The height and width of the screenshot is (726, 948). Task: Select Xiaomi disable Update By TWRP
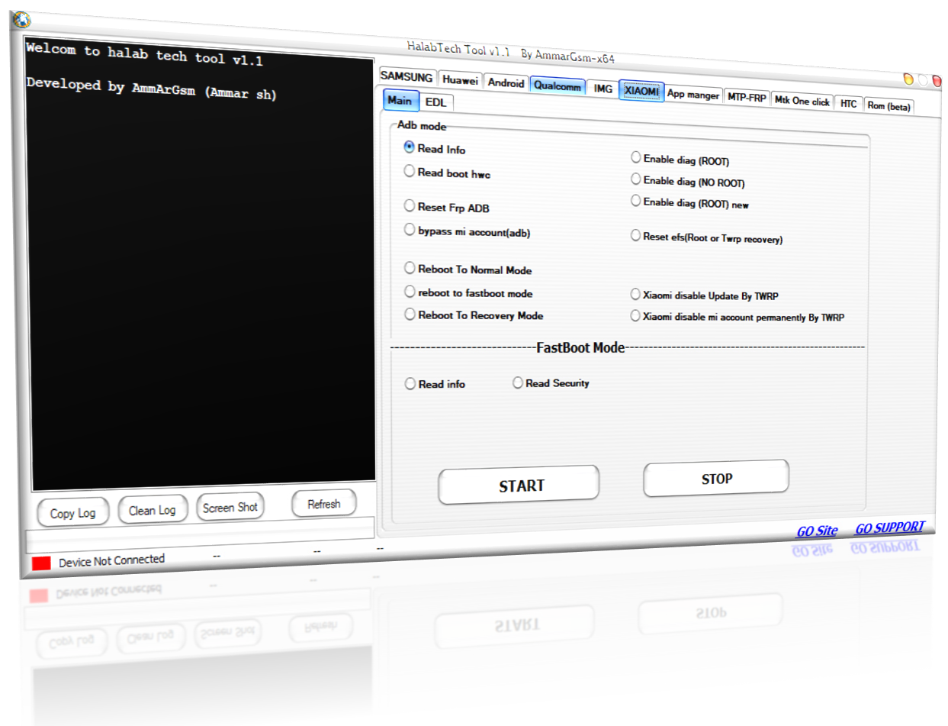(x=704, y=295)
